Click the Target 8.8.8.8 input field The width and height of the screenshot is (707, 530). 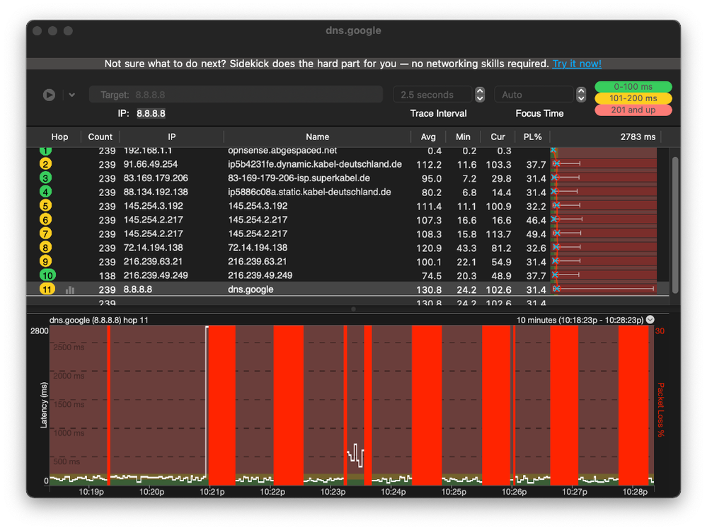point(236,95)
